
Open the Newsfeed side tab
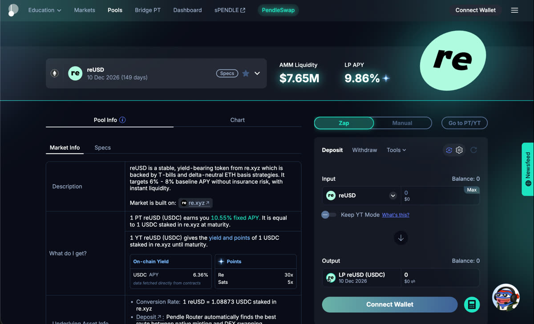(528, 169)
